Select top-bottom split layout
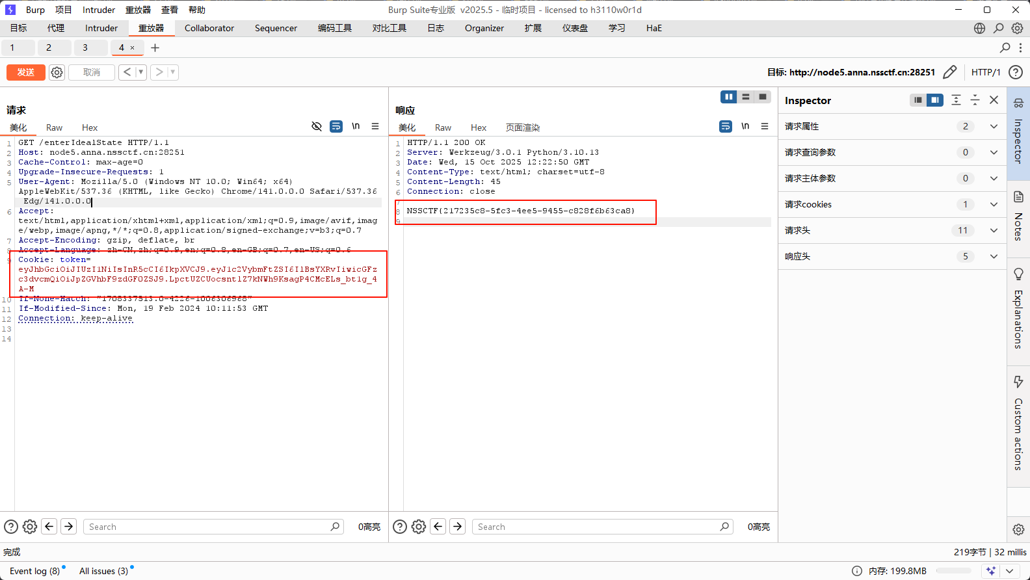Screen dimensions: 1030x580 point(746,97)
